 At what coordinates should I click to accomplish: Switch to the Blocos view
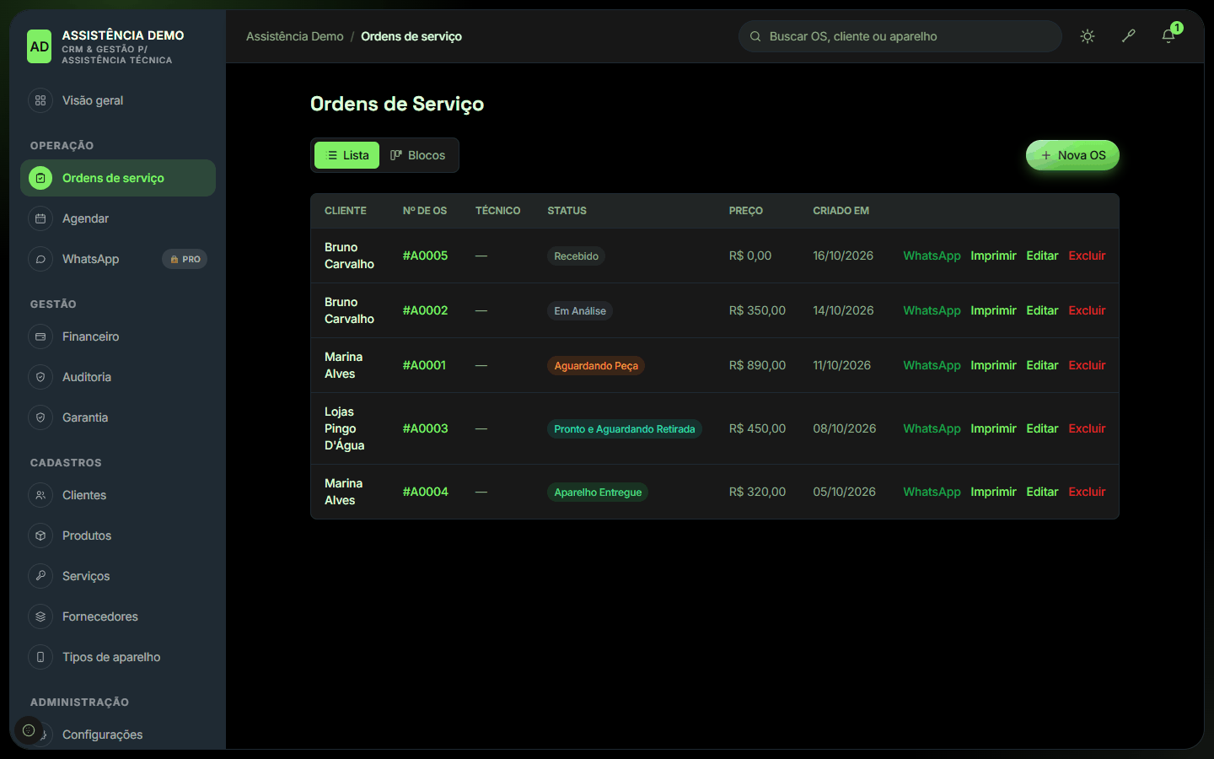pyautogui.click(x=417, y=155)
